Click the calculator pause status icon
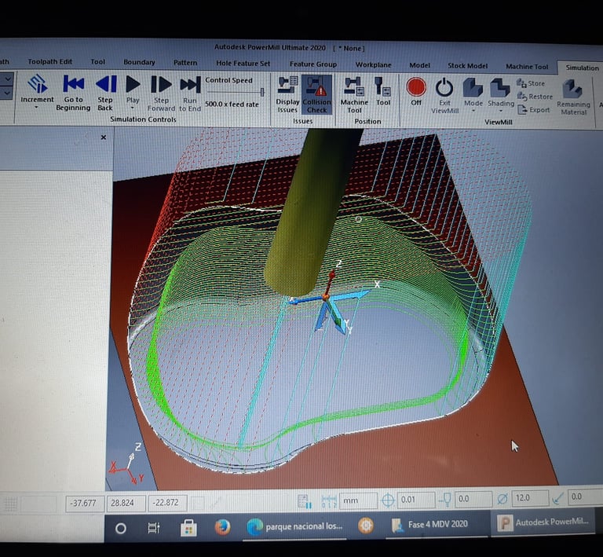This screenshot has width=603, height=557. [x=305, y=501]
